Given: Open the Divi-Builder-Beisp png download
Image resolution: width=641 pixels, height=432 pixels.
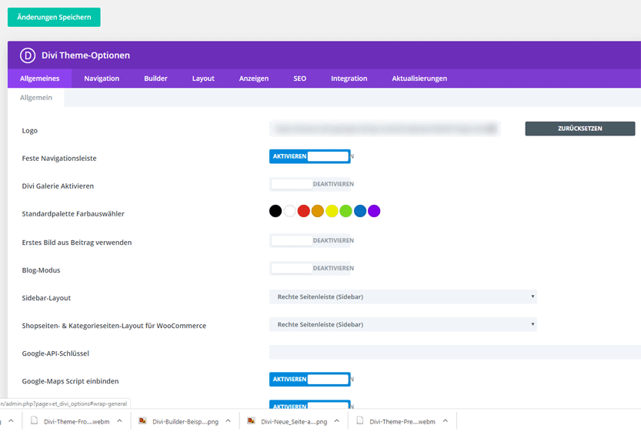Looking at the screenshot, I should click(x=185, y=421).
